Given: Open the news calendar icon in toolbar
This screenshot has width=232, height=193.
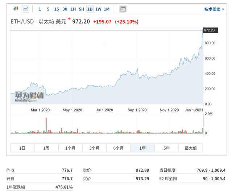Looking at the screenshot, I should (x=123, y=9).
